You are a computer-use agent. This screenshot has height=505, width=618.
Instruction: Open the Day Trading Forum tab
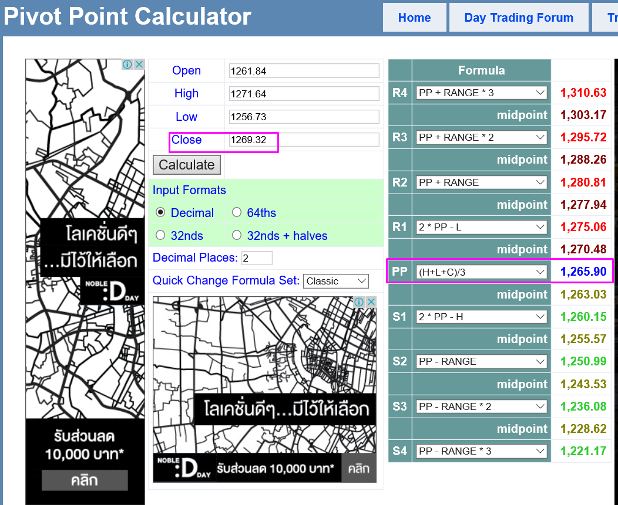click(519, 18)
